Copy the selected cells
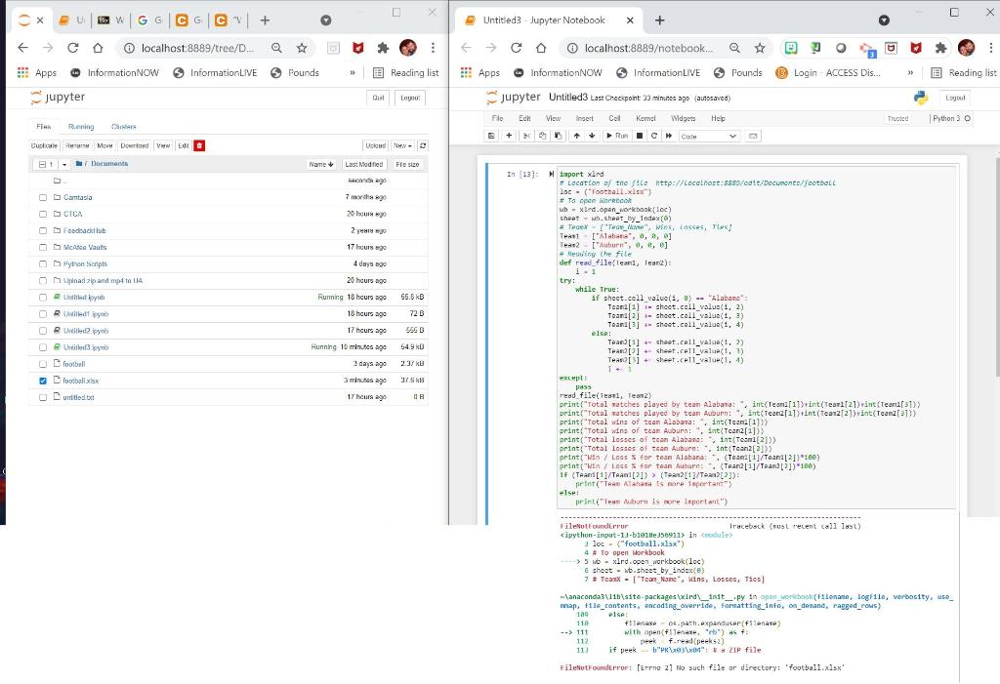The height and width of the screenshot is (684, 1000). tap(543, 135)
